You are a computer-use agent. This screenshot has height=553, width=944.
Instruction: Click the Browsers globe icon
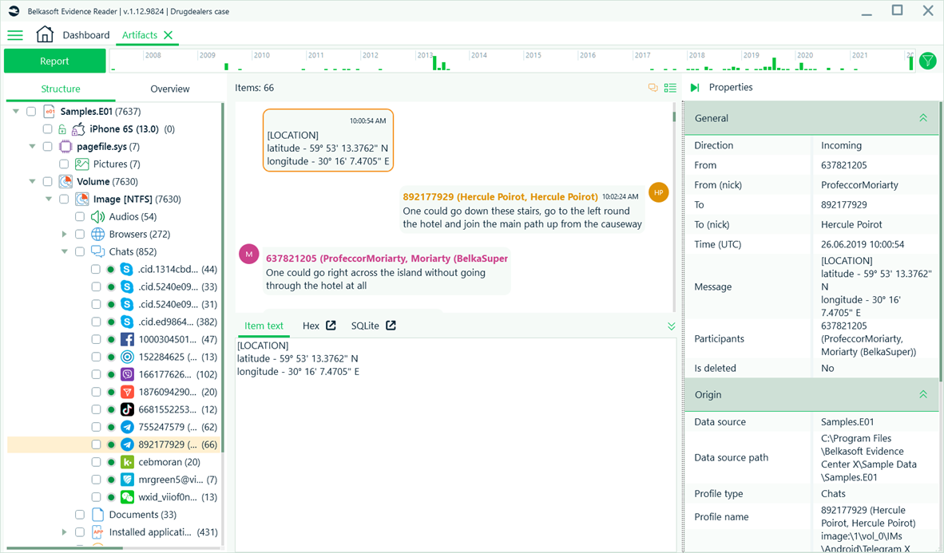point(97,234)
